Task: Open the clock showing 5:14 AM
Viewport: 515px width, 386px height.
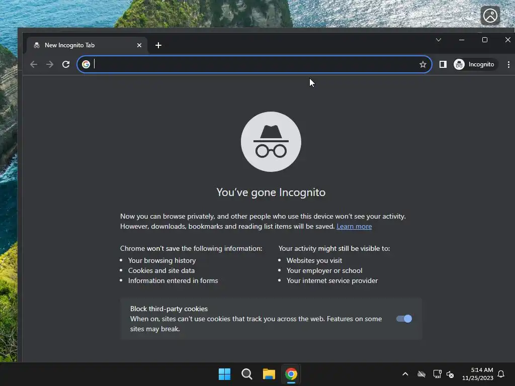Action: pyautogui.click(x=478, y=374)
